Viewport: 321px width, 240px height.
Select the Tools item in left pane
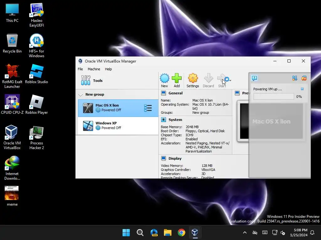tap(117, 80)
